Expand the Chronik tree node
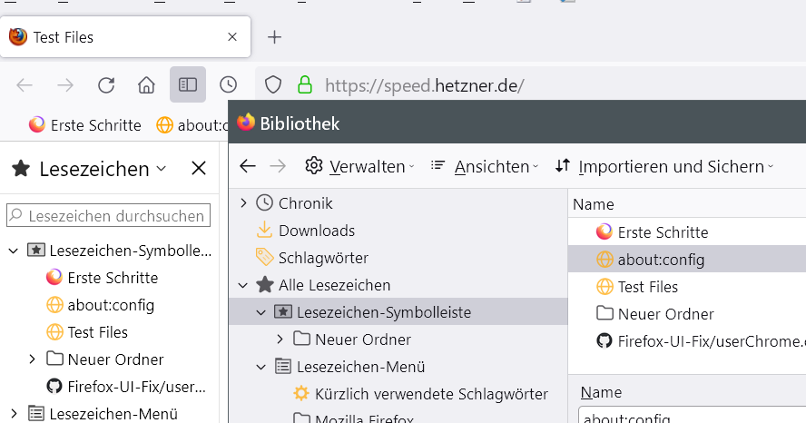 [243, 203]
